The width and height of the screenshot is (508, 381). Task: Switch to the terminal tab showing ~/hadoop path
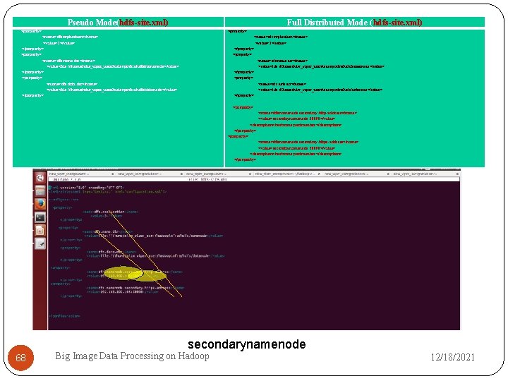click(285, 174)
